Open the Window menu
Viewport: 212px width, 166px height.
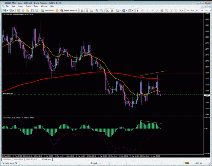point(44,6)
